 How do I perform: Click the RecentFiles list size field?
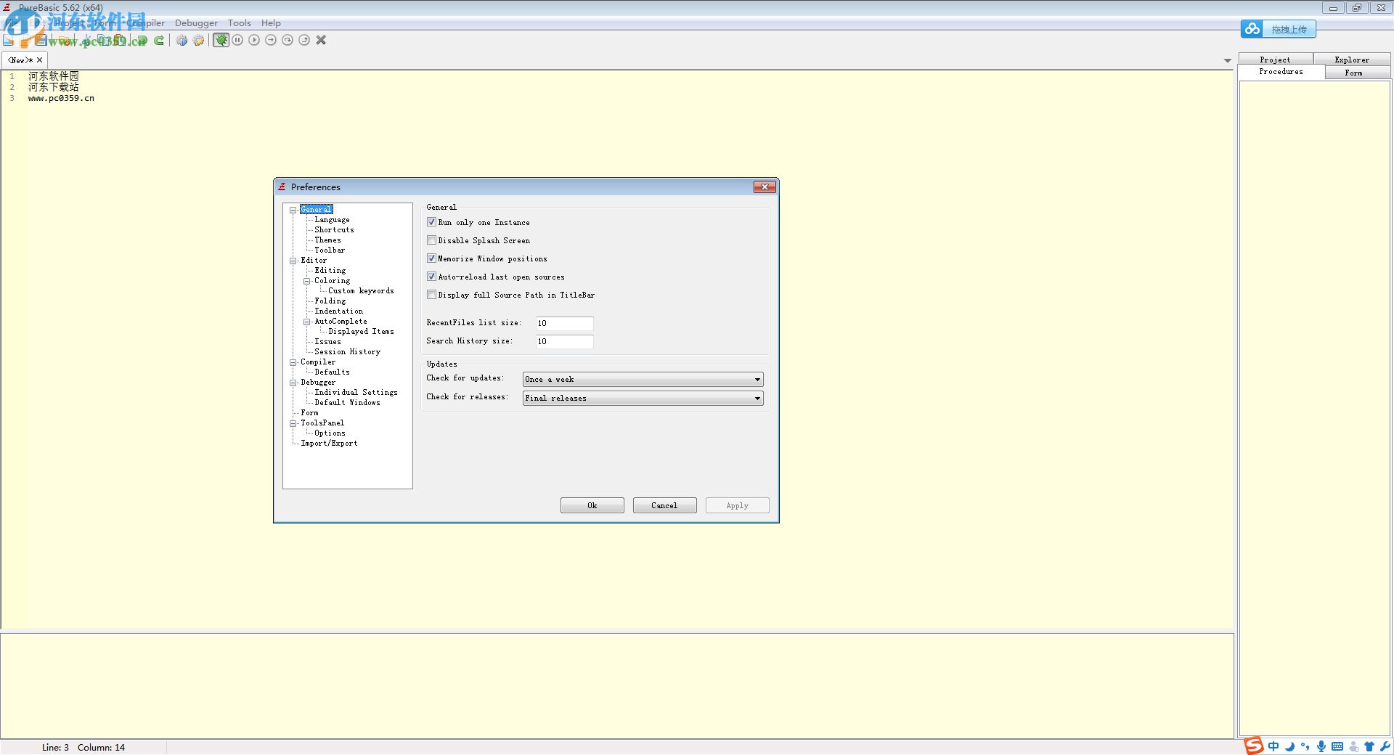pyautogui.click(x=565, y=324)
